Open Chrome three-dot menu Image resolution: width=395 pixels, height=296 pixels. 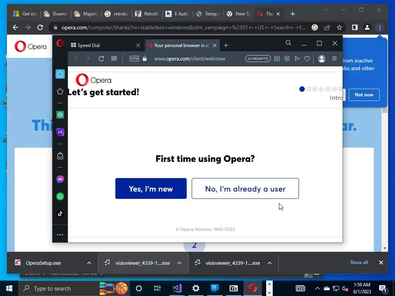[380, 27]
